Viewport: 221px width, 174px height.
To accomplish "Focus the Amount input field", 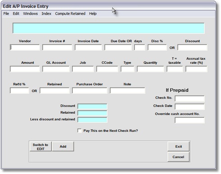I will (x=25, y=69).
